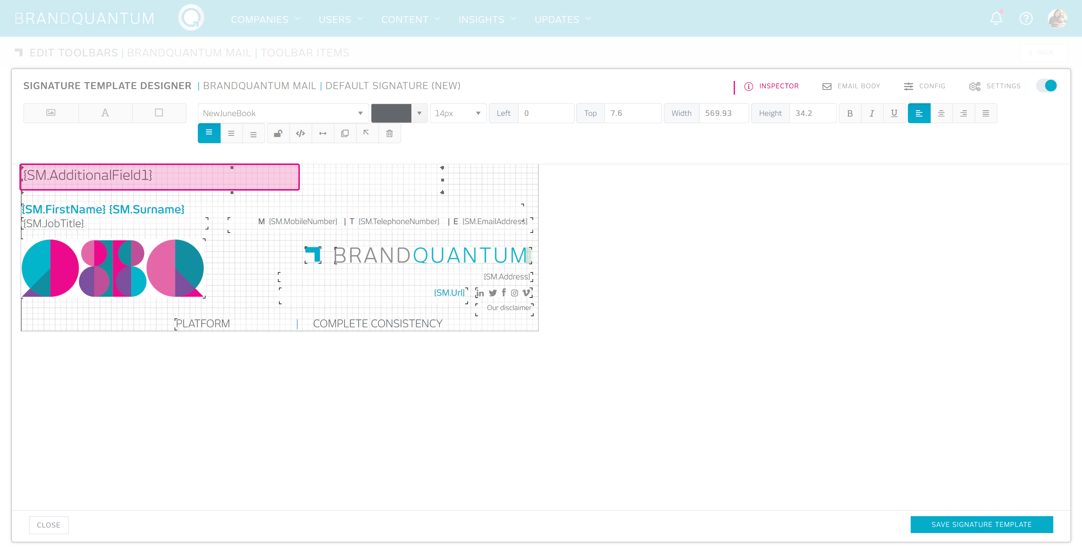Select the {SM.Url} text element
This screenshot has width=1082, height=548.
click(x=449, y=293)
